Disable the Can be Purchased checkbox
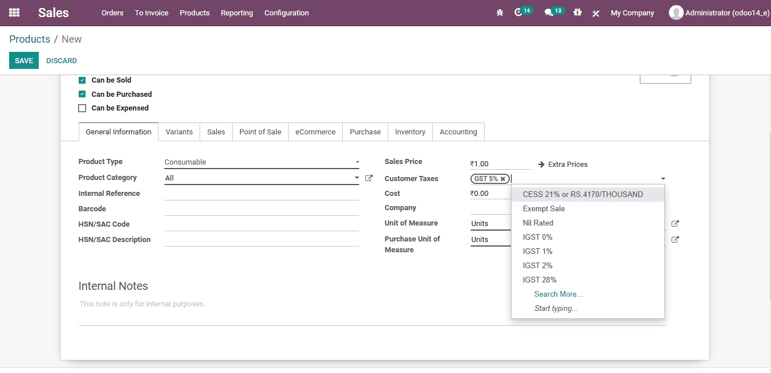The height and width of the screenshot is (373, 771). (x=82, y=94)
